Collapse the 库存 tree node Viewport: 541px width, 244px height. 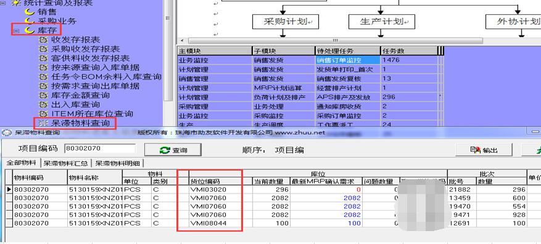[x=15, y=31]
